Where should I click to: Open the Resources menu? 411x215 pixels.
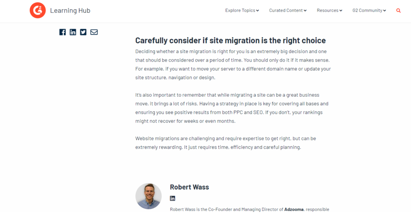click(x=328, y=10)
